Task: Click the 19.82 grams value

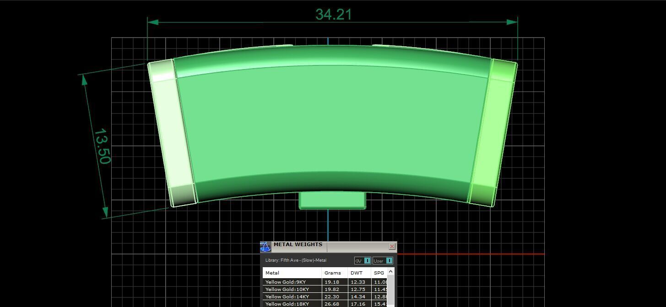Action: [x=331, y=290]
